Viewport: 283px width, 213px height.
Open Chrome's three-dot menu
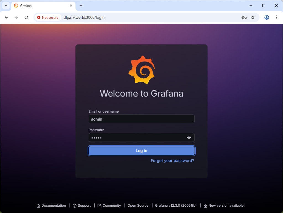pos(277,17)
